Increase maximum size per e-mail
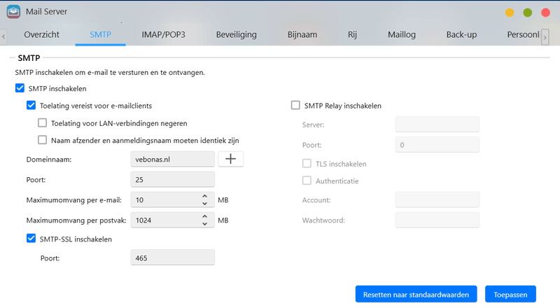Viewport: 560px width, 308px height. [204, 196]
